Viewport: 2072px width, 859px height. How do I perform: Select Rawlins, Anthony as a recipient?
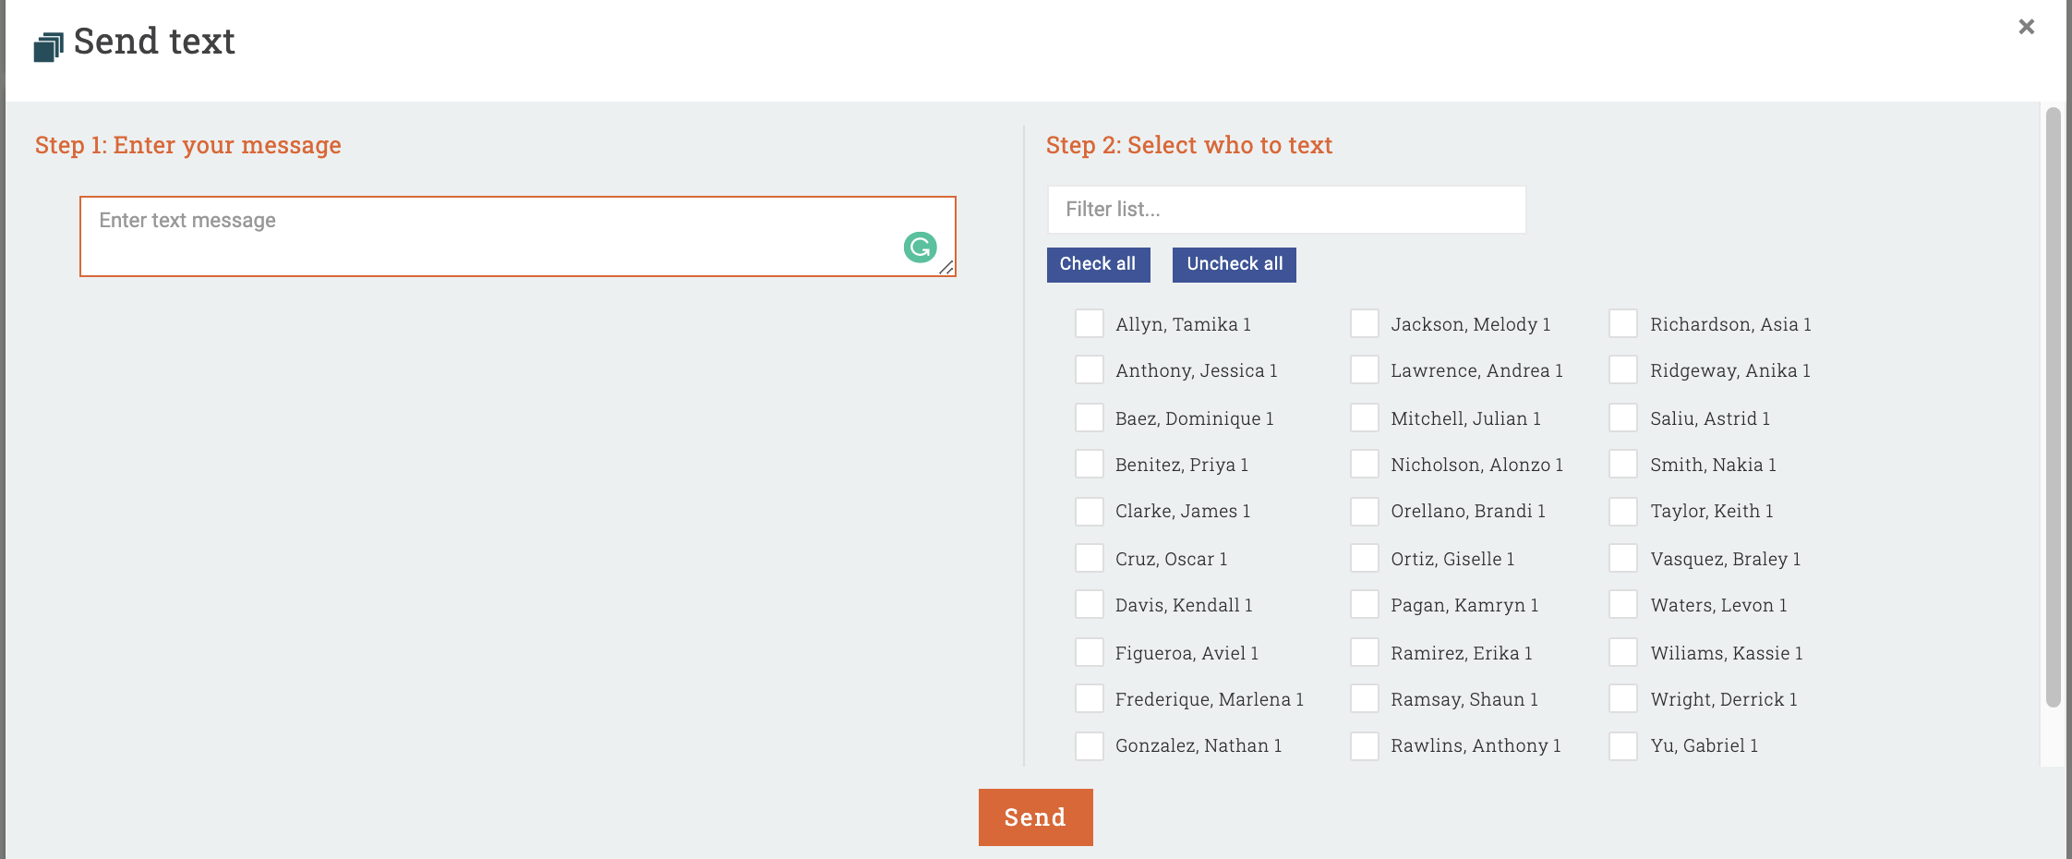1365,745
